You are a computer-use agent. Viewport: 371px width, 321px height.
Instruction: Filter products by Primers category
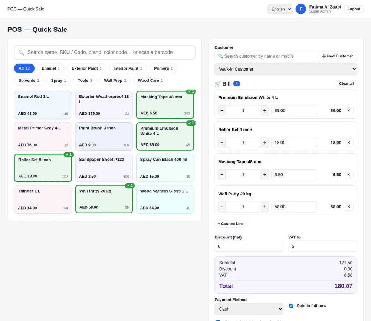[x=163, y=68]
